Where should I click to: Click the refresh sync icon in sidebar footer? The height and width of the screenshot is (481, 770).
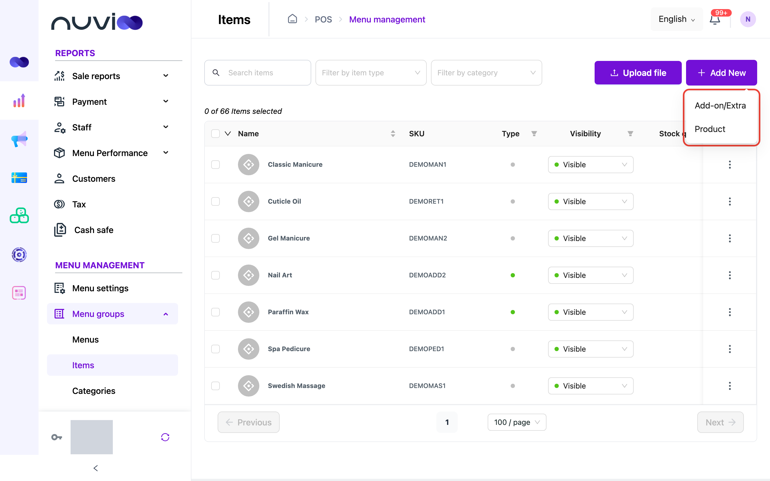point(165,437)
